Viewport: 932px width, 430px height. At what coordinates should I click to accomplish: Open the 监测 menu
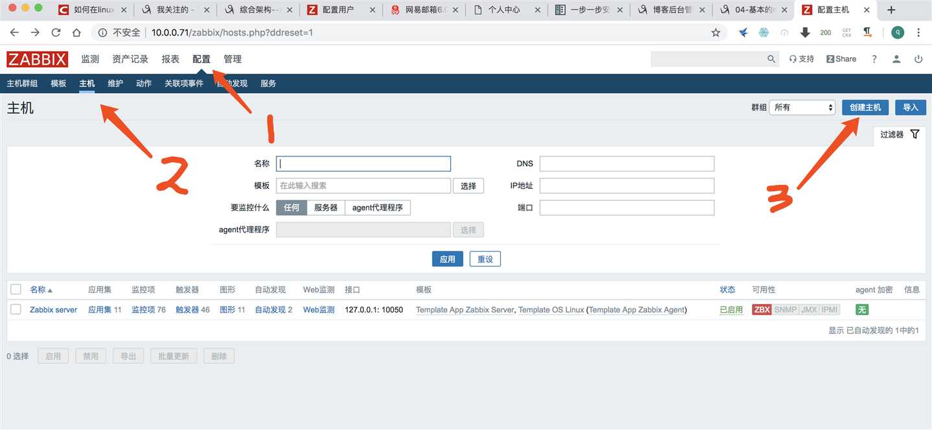click(x=90, y=59)
